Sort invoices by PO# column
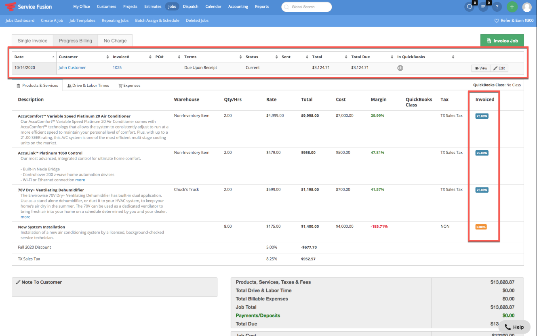This screenshot has height=336, width=537. coord(167,57)
